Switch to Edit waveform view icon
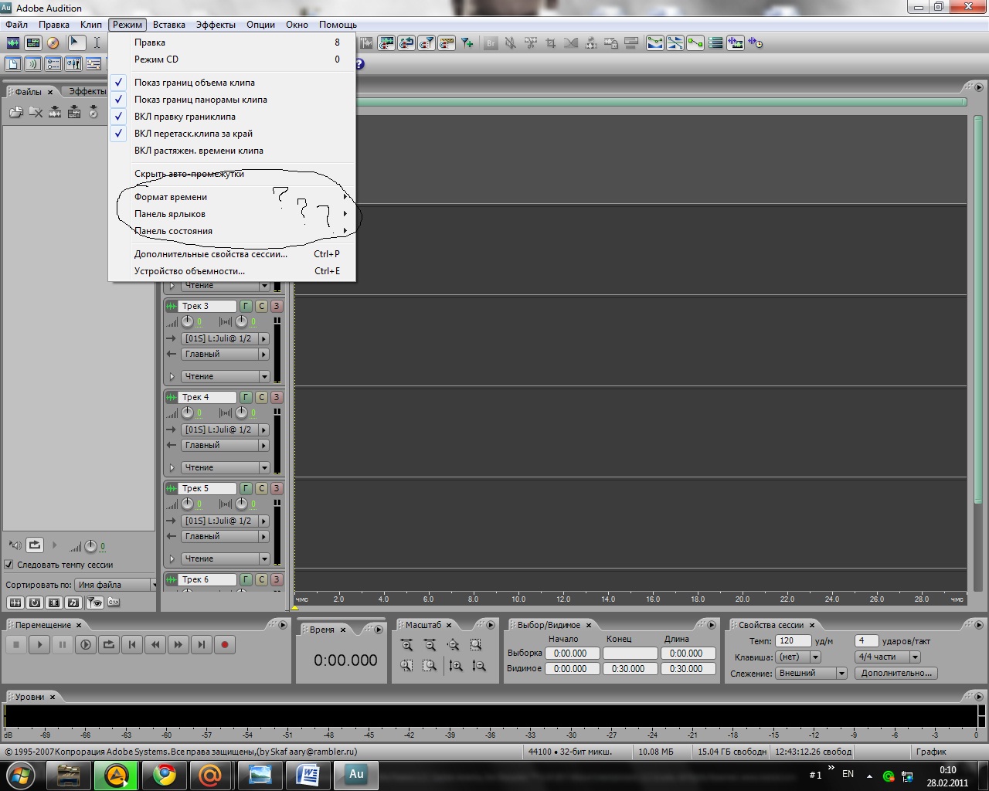 click(14, 43)
